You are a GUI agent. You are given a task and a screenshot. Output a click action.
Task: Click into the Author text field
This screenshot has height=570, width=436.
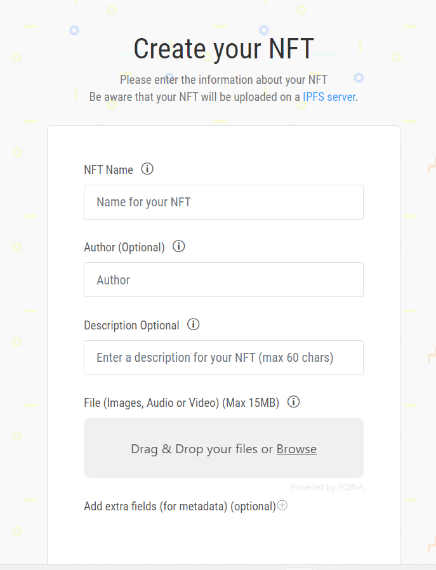point(223,280)
